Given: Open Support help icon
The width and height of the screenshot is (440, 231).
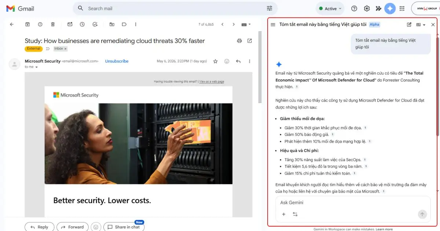Looking at the screenshot, I should [x=354, y=8].
